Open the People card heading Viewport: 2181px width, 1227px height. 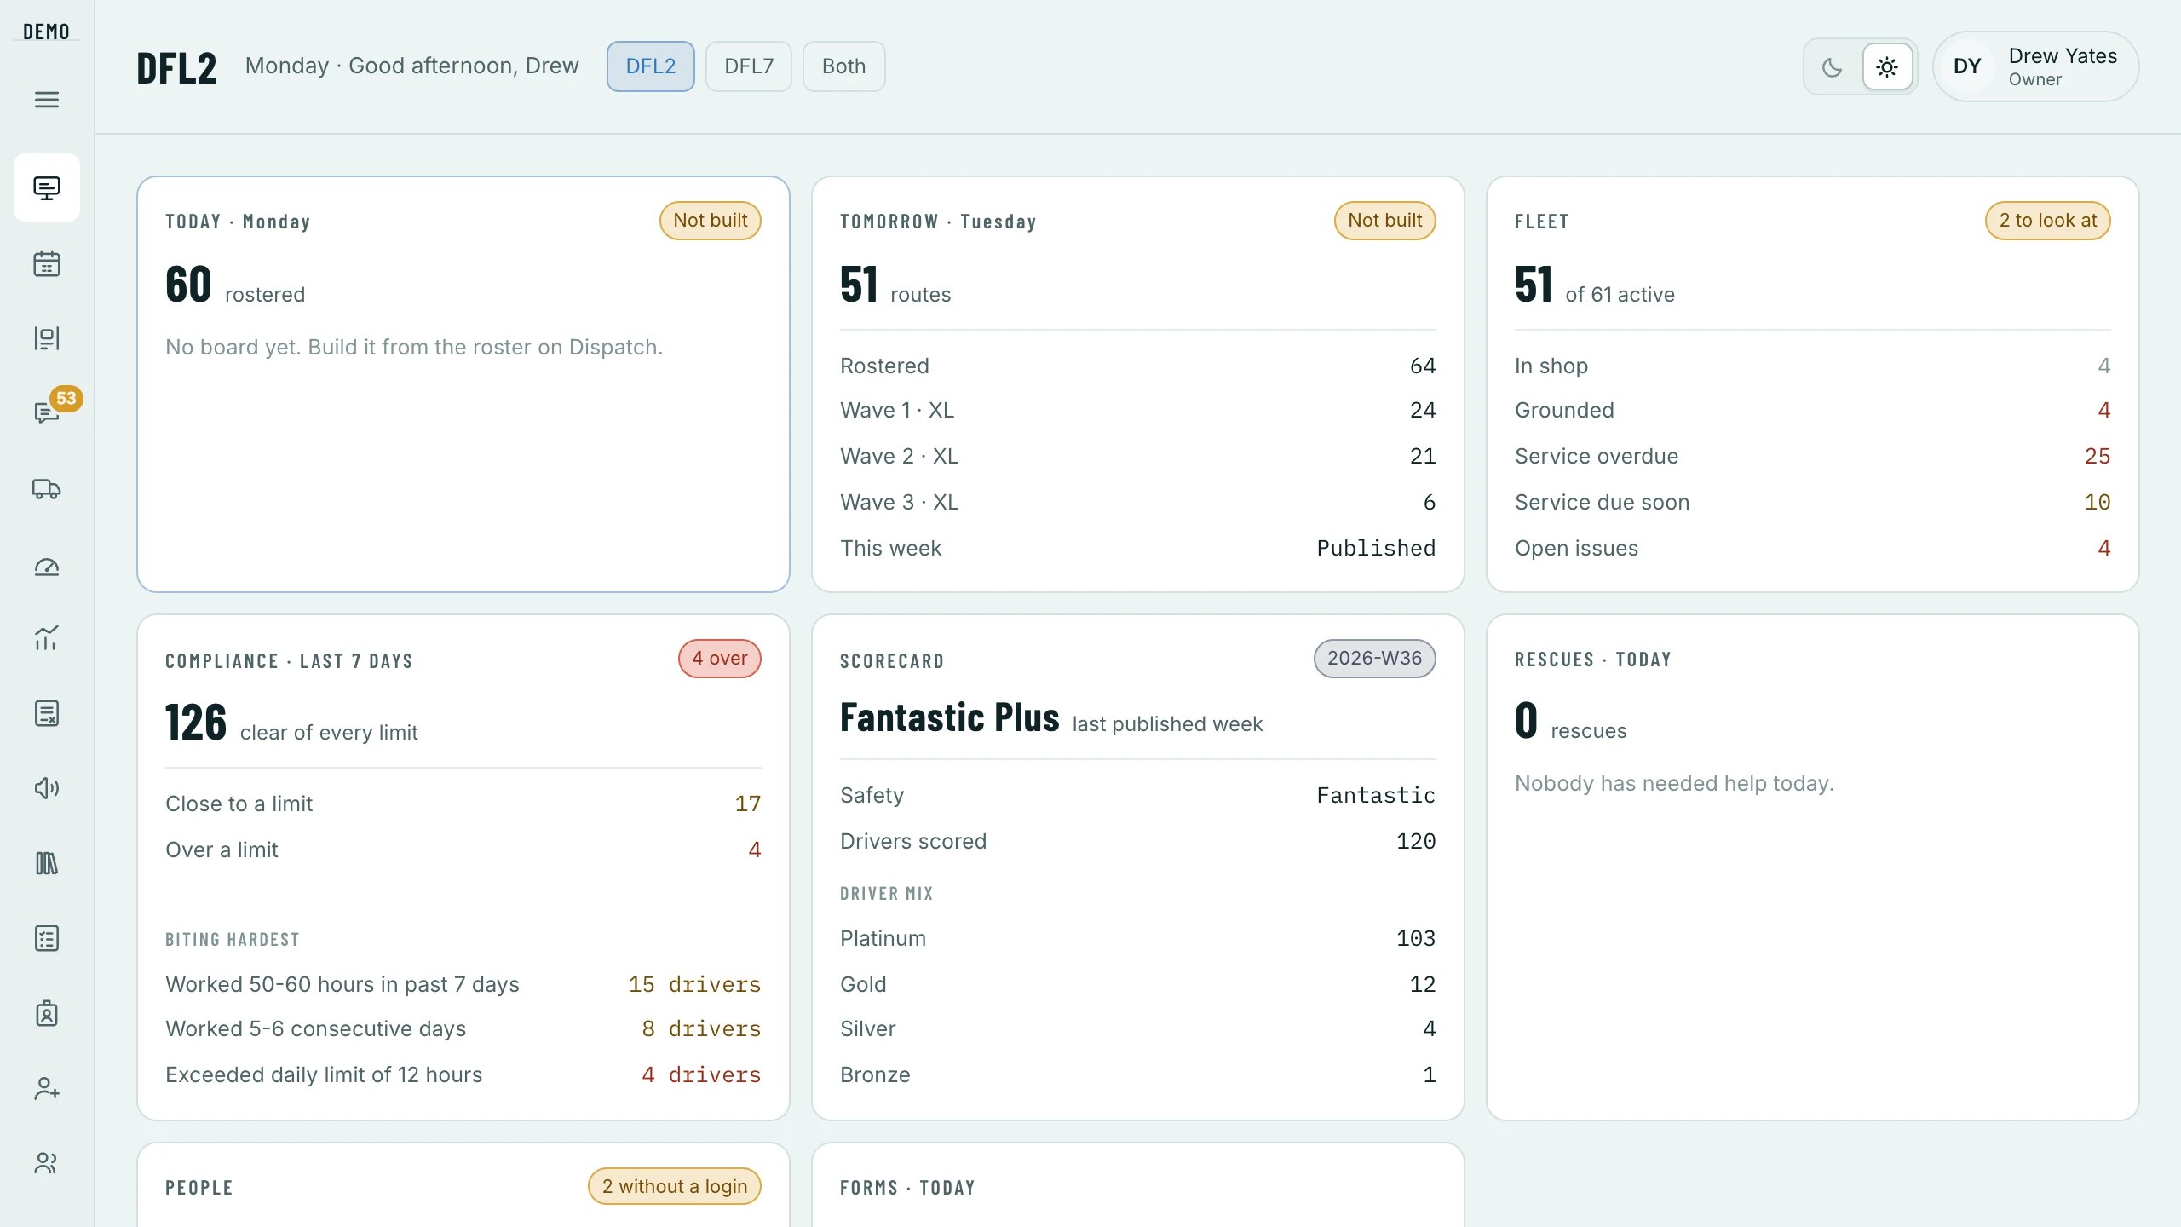[199, 1188]
